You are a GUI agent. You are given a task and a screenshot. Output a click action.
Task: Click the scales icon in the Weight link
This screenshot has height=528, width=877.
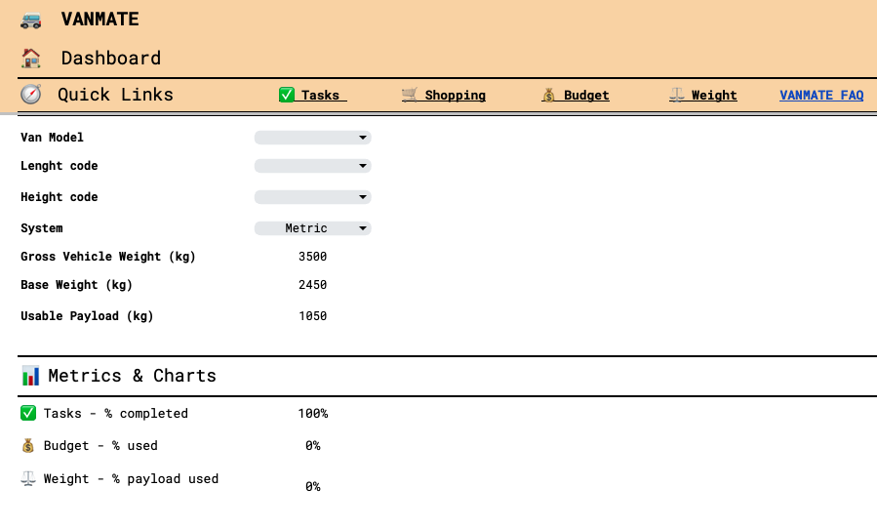click(677, 95)
